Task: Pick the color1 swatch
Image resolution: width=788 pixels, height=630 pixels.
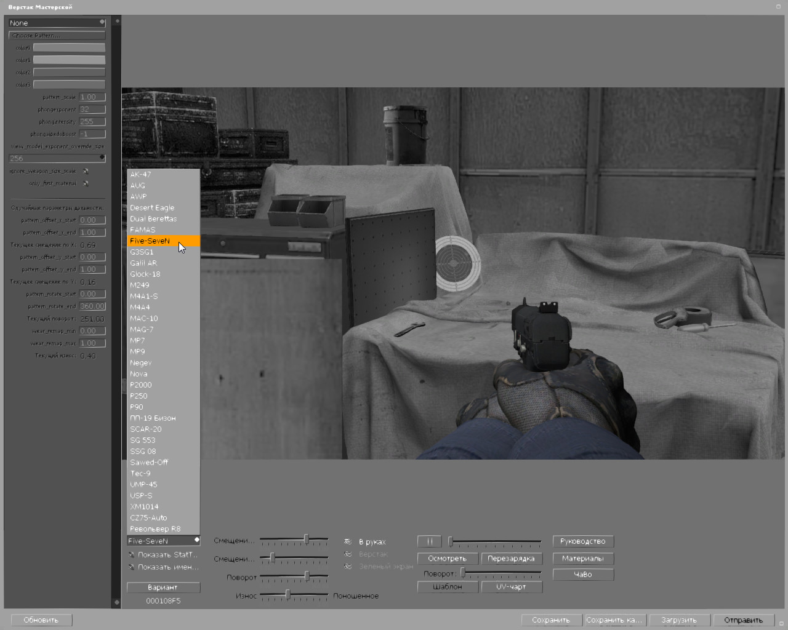Action: point(69,60)
